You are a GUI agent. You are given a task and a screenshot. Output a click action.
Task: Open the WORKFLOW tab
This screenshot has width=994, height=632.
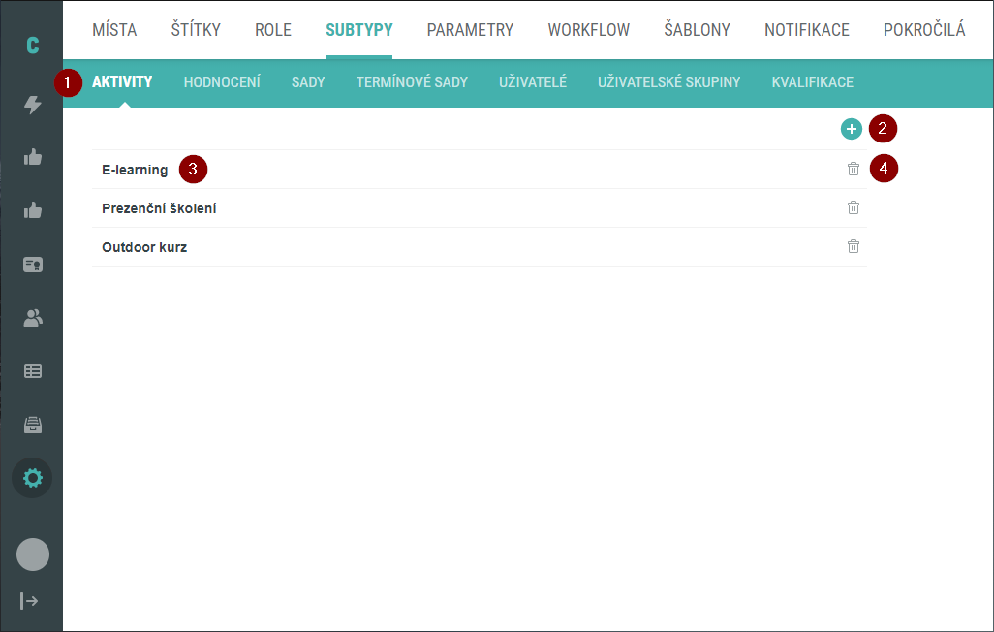pyautogui.click(x=588, y=30)
